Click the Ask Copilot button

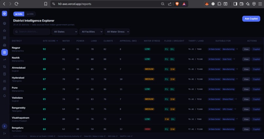tap(251, 19)
